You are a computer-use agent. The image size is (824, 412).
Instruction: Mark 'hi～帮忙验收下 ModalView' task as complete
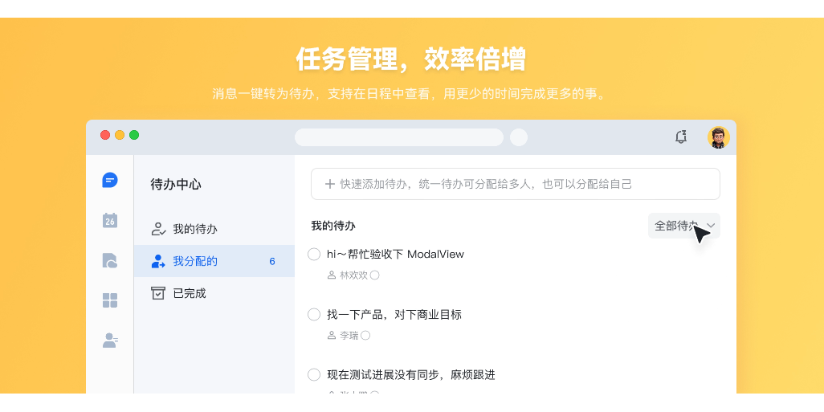[314, 254]
